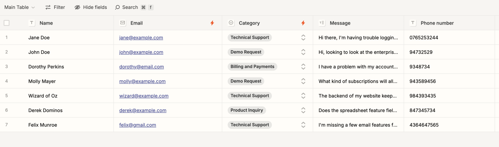Click the text icon beside Phone number header

413,23
